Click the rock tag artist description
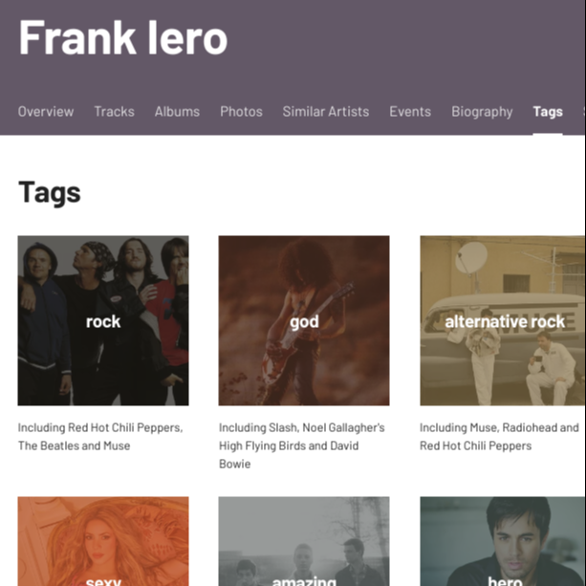 click(x=99, y=436)
